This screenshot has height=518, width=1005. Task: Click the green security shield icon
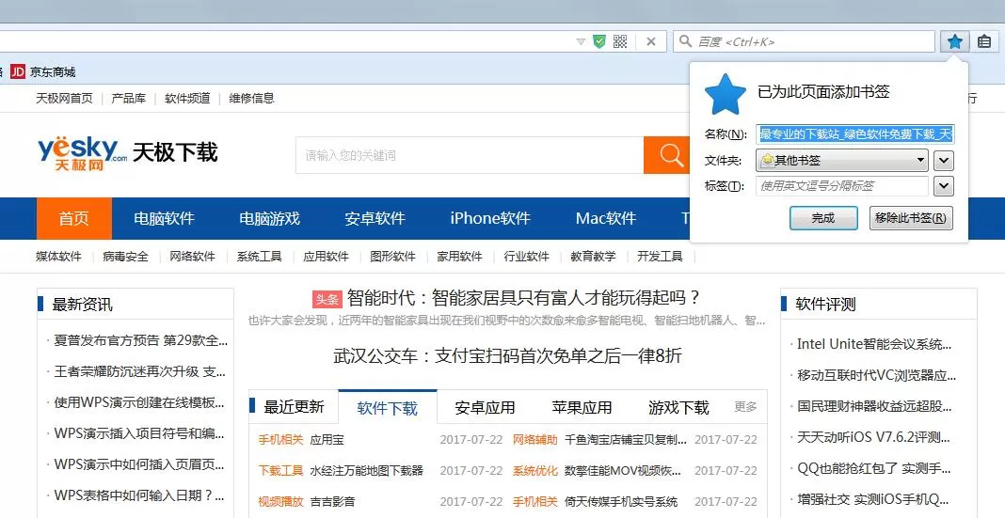(x=599, y=41)
